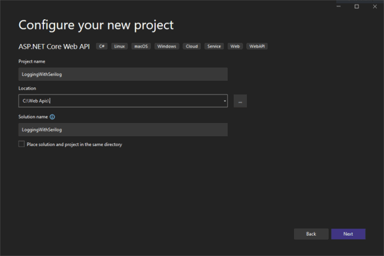
Task: Browse for location with ellipsis button
Action: (240, 101)
